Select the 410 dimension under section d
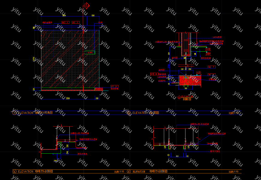 tap(177, 156)
